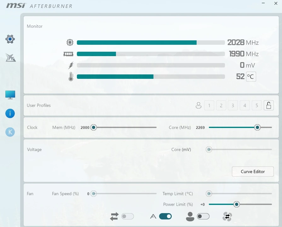Close the MSI Afterburner window
The height and width of the screenshot is (227, 282).
click(276, 3)
